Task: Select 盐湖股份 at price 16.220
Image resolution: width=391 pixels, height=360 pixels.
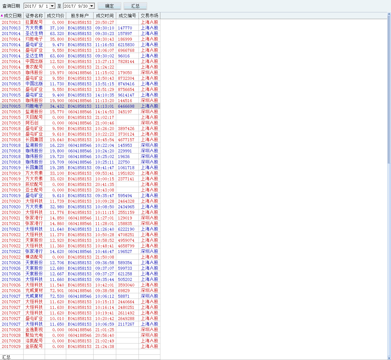Action: pos(34,145)
